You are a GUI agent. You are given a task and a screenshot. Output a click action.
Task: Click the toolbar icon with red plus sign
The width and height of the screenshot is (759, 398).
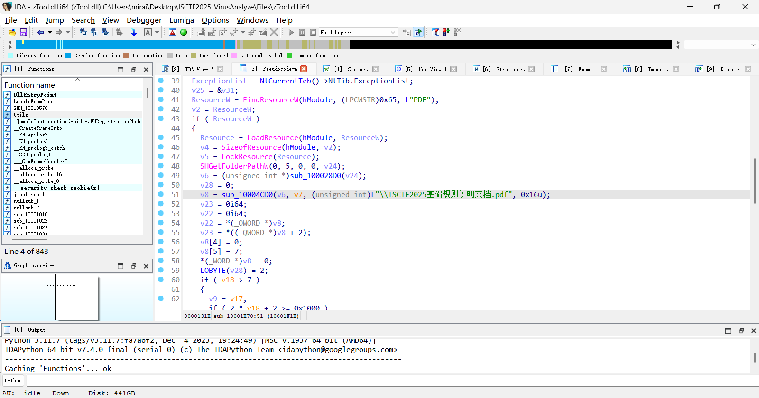coord(446,32)
